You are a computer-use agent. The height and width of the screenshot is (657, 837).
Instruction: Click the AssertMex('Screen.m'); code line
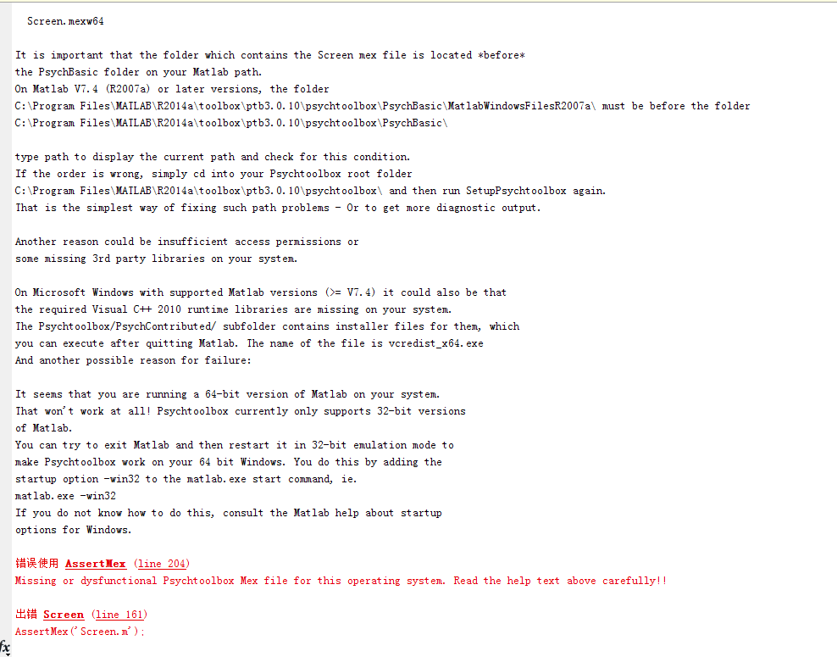click(x=80, y=632)
